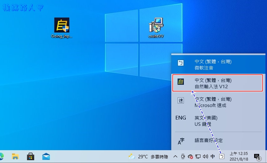Click the Meet Now tray icon

coord(183,156)
